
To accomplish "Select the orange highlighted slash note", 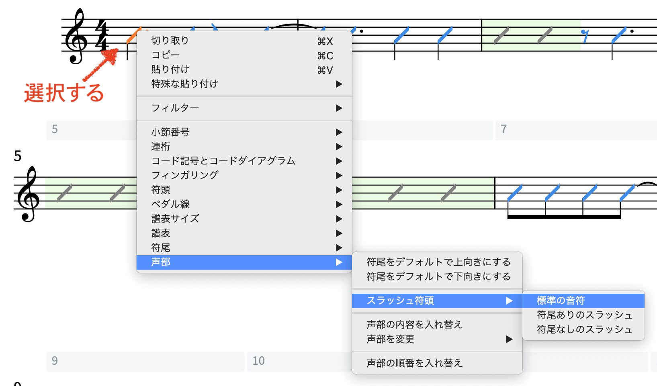I will coord(132,36).
